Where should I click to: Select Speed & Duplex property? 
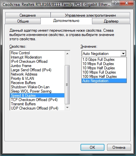click(x=37, y=95)
